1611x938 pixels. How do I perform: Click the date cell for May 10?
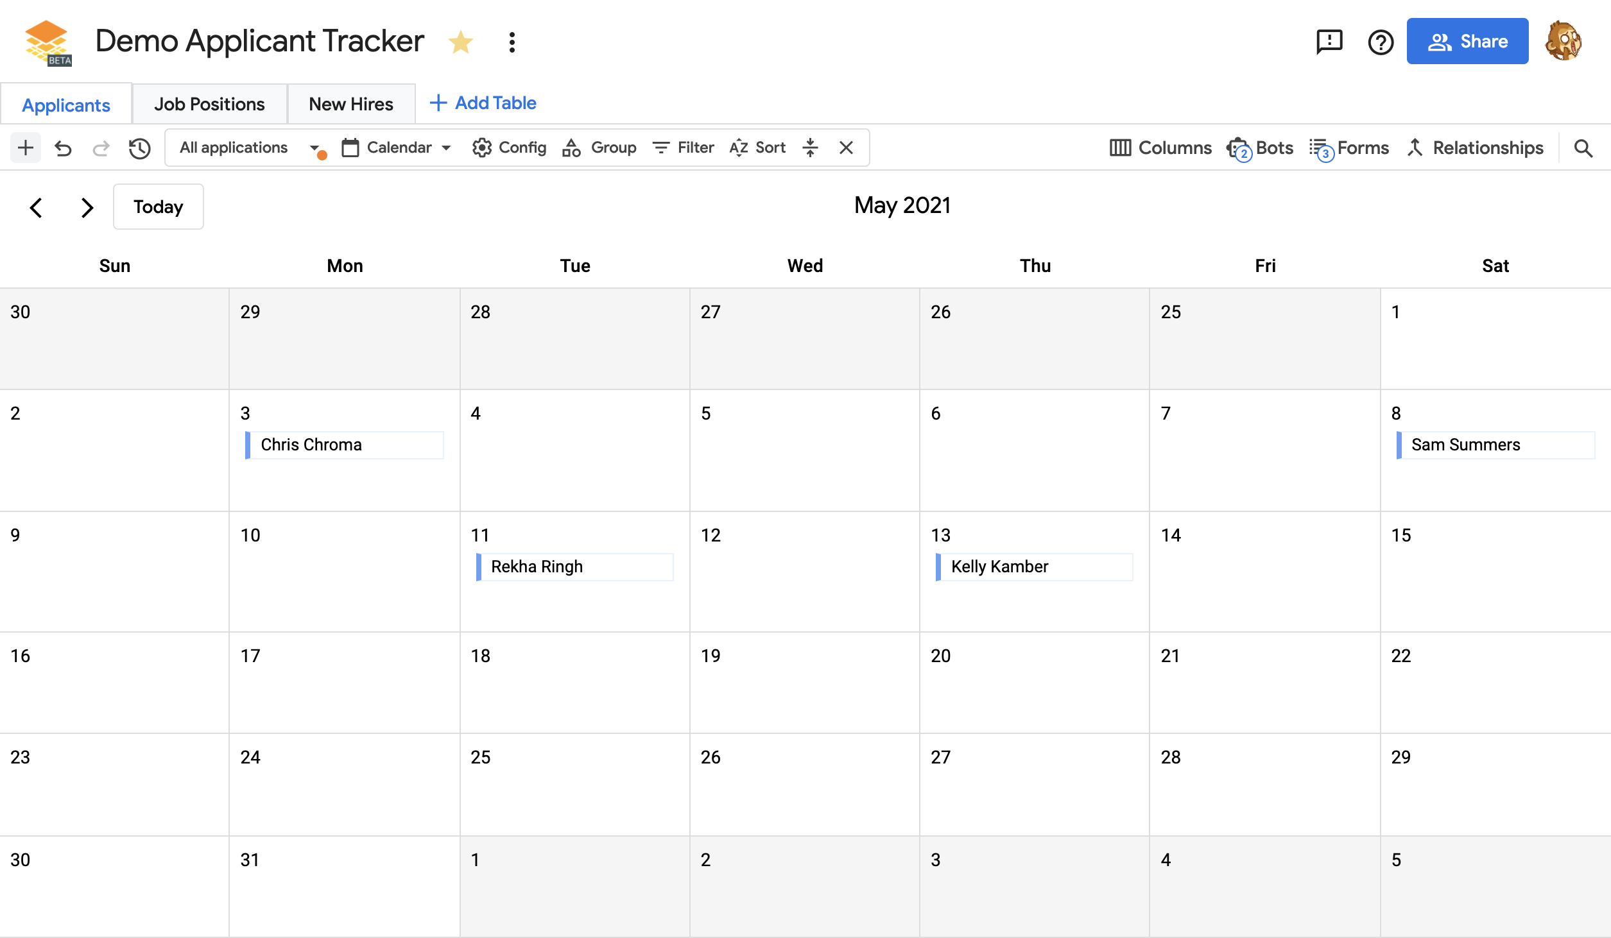point(345,572)
